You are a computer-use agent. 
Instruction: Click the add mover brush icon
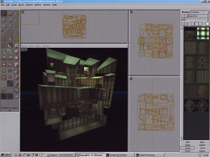[x=16, y=46]
